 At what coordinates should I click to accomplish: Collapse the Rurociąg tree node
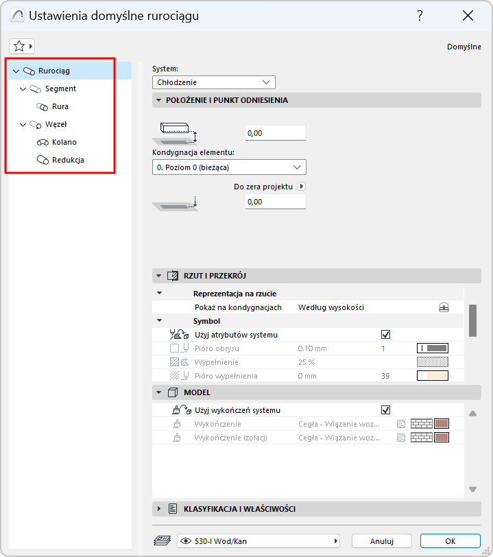16,71
